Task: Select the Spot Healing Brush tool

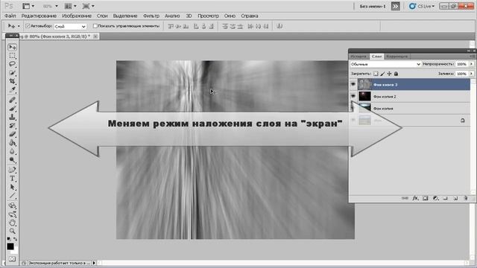Action: click(12, 100)
